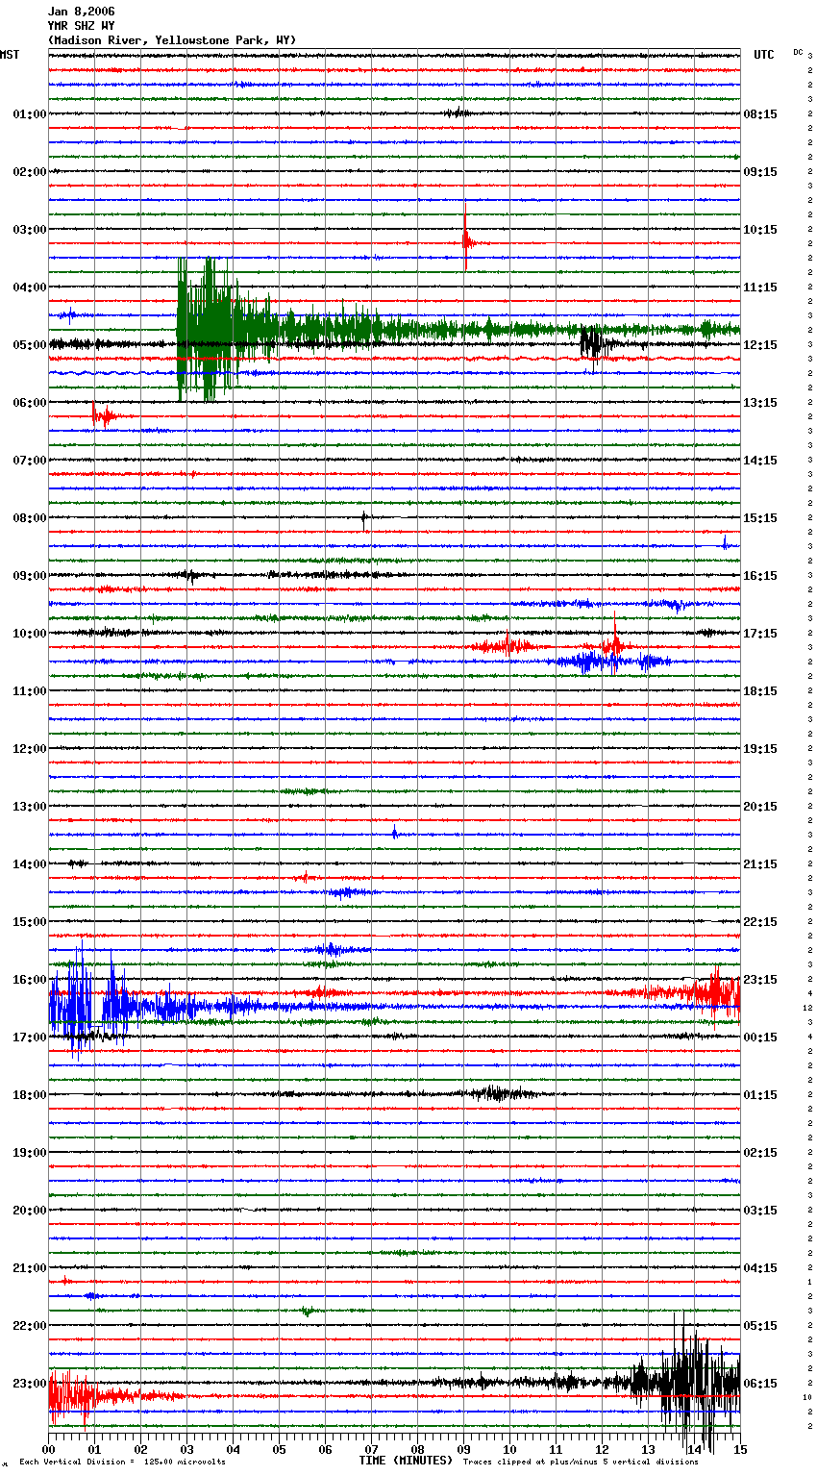Click the "DC" column header

click(798, 52)
